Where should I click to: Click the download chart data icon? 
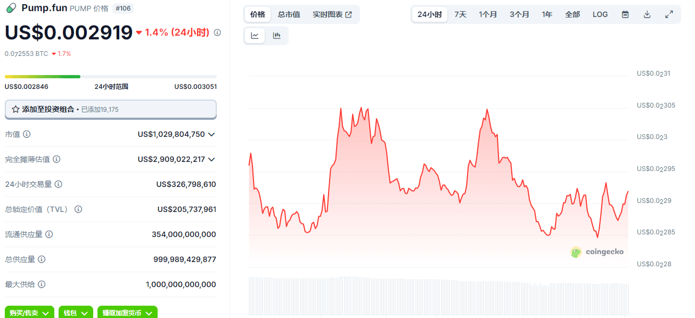647,14
